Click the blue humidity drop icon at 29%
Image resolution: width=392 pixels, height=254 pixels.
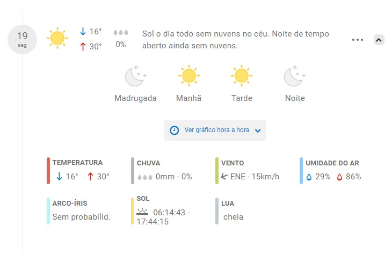309,177
